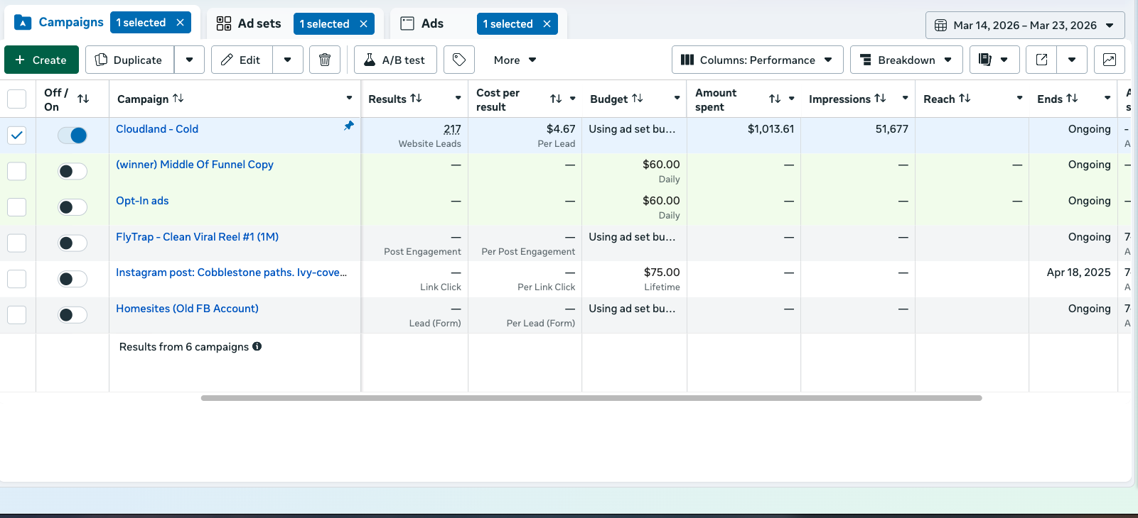Click the tag label icon button
The image size is (1138, 518).
point(459,60)
